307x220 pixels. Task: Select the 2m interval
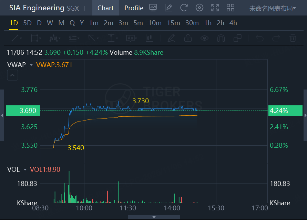[109, 23]
